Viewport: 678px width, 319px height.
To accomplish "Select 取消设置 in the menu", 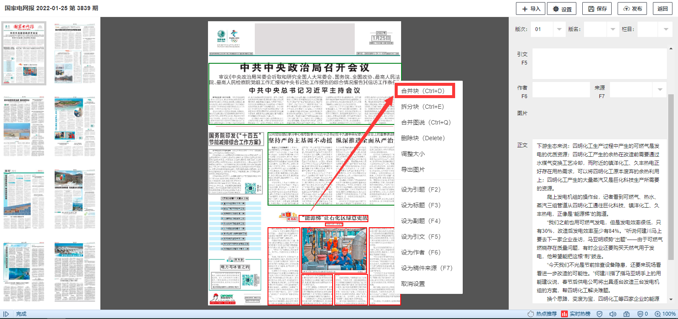I will (x=429, y=284).
